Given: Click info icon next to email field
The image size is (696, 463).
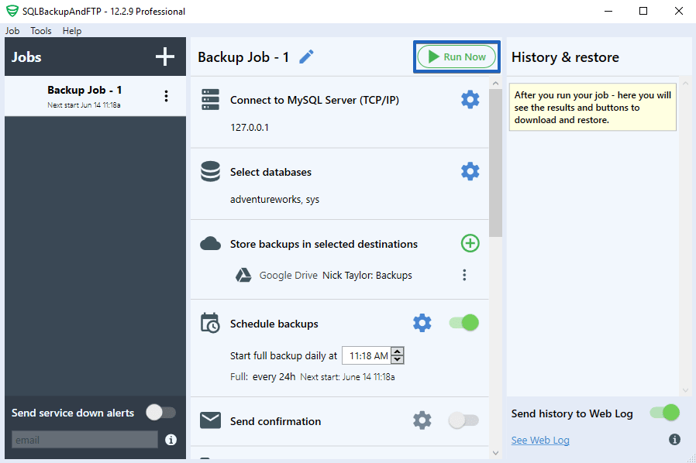Looking at the screenshot, I should pyautogui.click(x=171, y=440).
